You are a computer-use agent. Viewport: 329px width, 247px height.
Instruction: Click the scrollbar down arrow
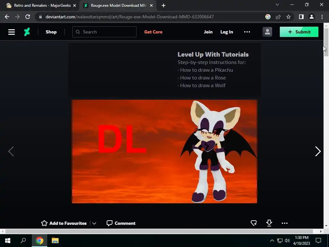[x=326, y=226]
